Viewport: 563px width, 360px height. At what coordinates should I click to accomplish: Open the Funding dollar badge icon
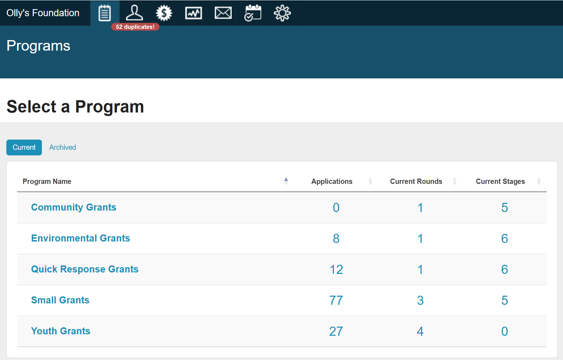tap(164, 13)
